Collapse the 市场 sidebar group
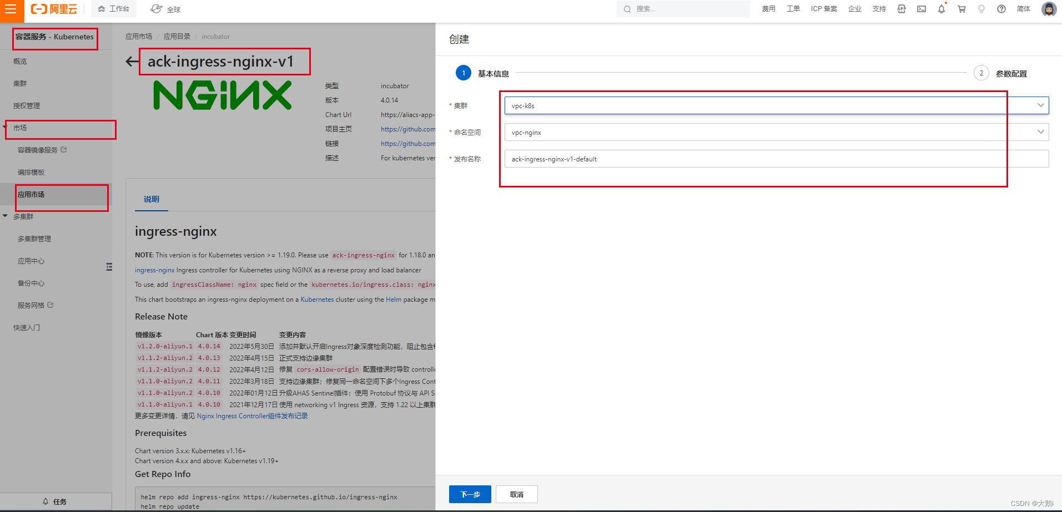 pos(5,128)
